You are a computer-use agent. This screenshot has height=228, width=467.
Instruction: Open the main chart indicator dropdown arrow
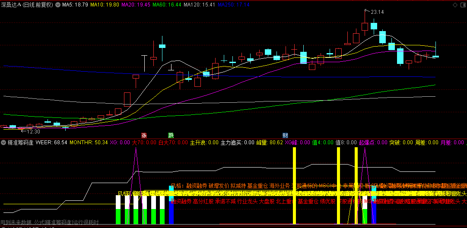57,5
